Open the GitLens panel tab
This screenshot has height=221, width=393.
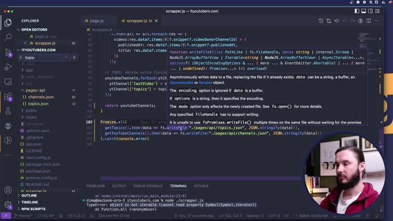(x=201, y=186)
